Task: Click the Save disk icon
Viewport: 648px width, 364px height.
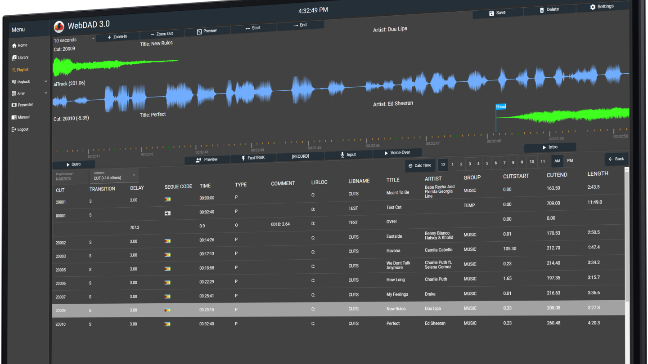Action: click(491, 13)
